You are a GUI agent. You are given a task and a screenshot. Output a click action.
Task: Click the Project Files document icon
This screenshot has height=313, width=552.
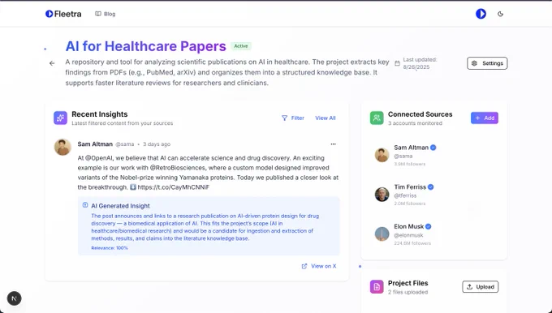[377, 286]
